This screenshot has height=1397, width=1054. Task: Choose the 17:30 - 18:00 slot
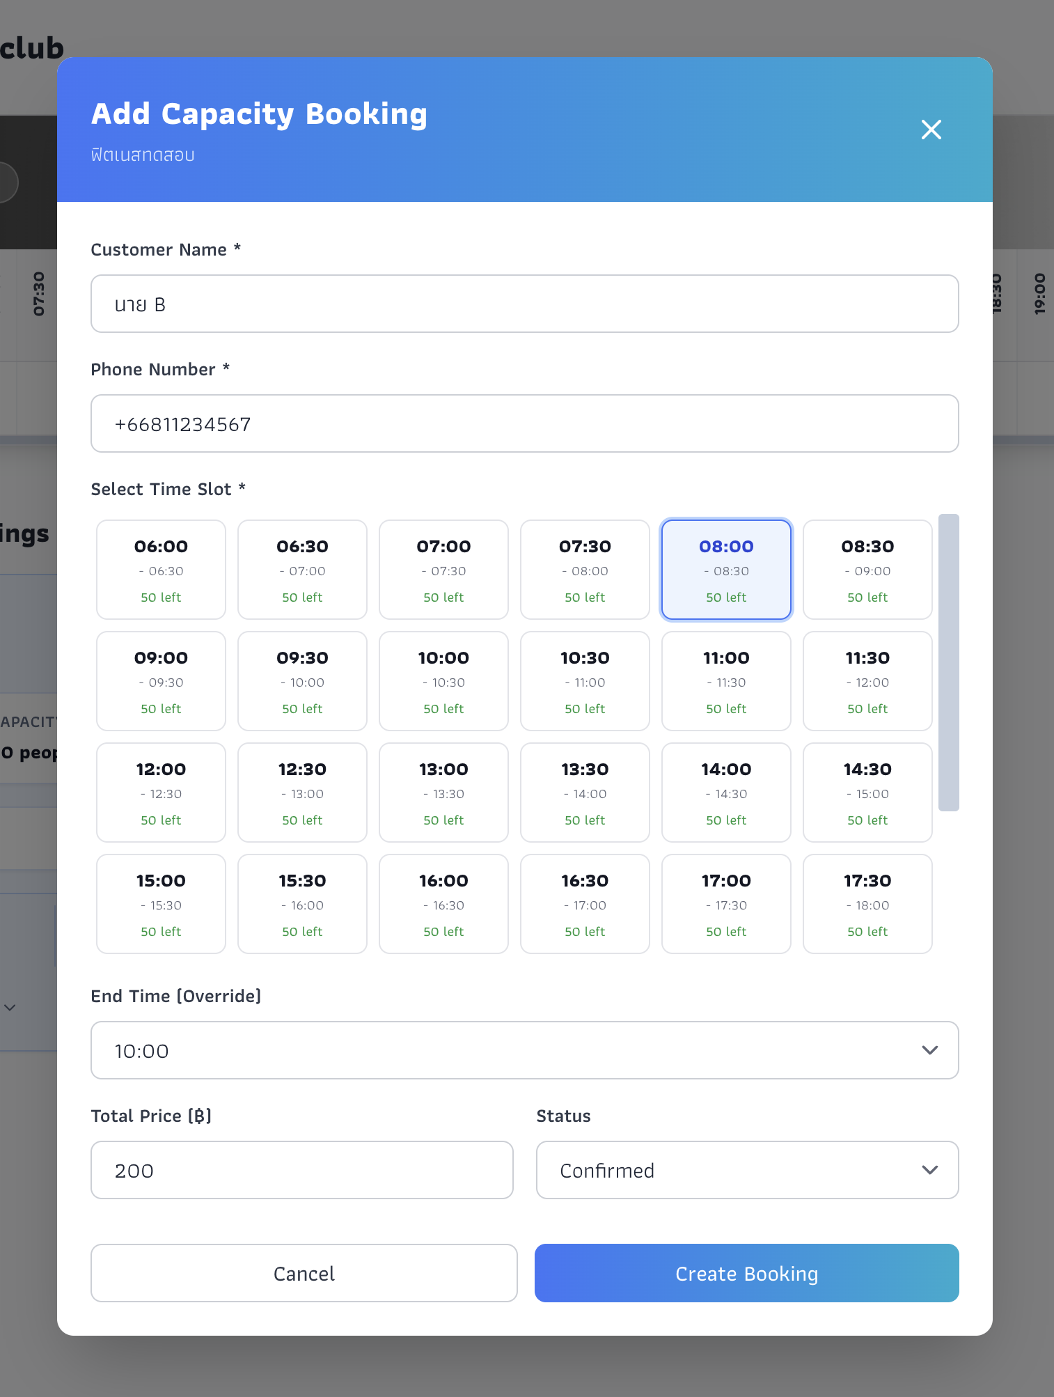point(867,904)
